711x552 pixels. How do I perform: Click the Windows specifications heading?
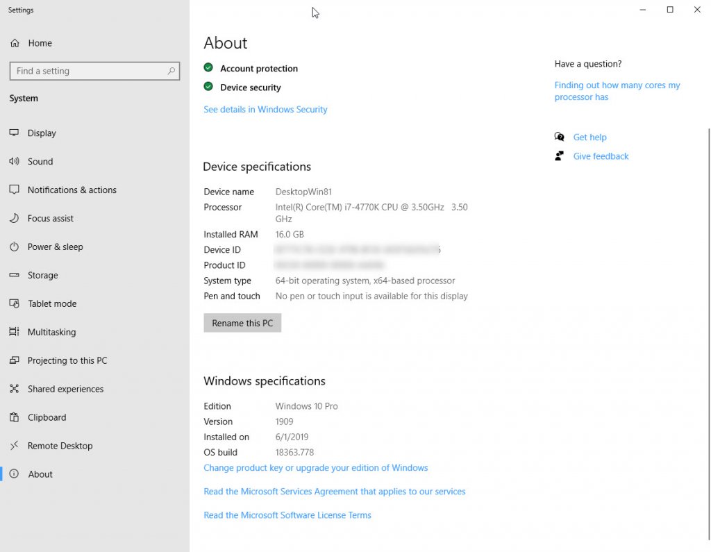pyautogui.click(x=265, y=381)
